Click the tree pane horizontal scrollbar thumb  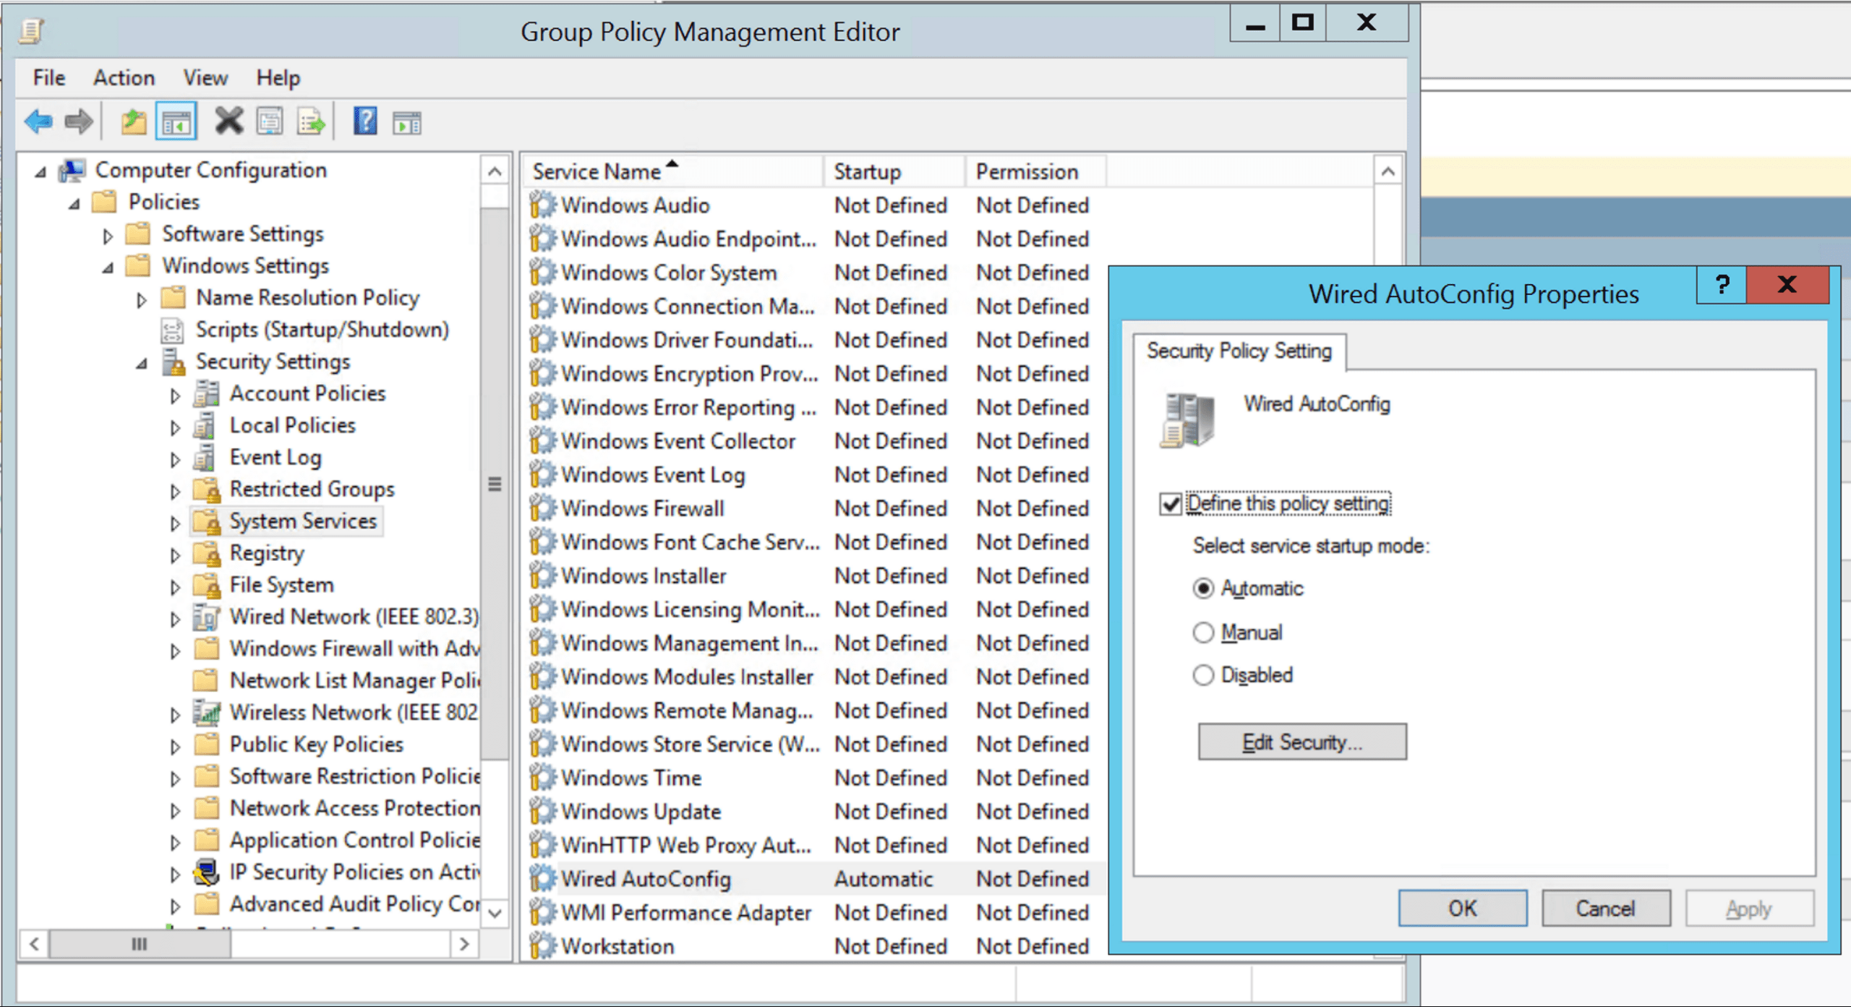(140, 943)
